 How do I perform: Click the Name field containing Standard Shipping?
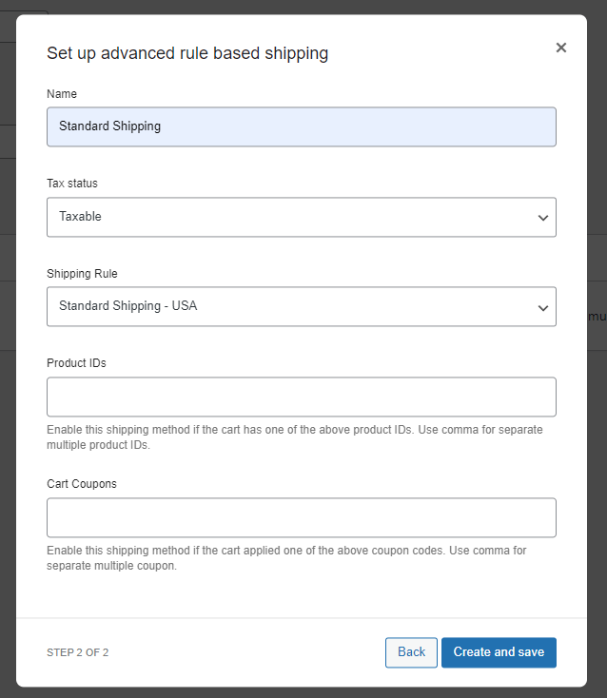[x=301, y=126]
